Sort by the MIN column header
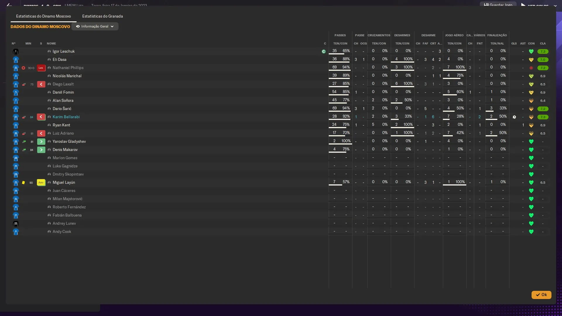The image size is (562, 316). [x=28, y=44]
